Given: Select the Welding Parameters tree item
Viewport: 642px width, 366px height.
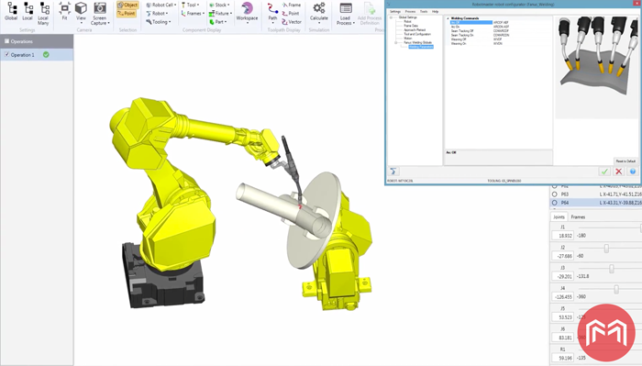Looking at the screenshot, I should [421, 47].
